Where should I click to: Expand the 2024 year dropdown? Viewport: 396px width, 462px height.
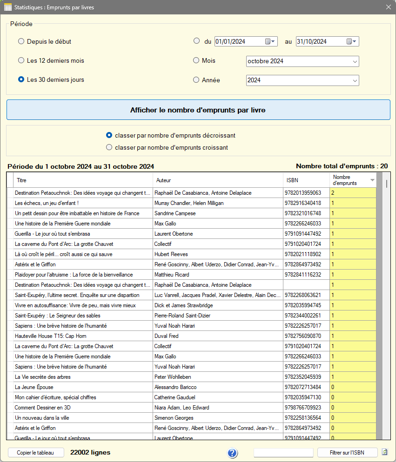tap(355, 81)
